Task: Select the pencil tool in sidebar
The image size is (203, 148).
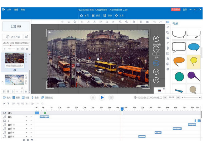Action: pyautogui.click(x=168, y=27)
